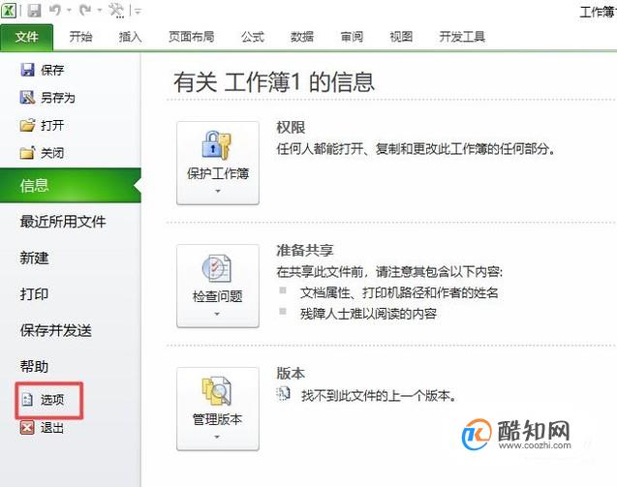
Task: Click the 文件 tab
Action: click(27, 37)
